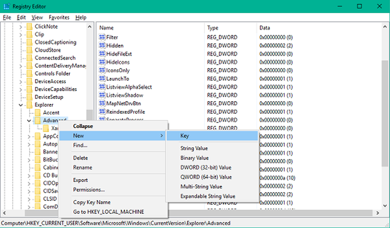Image resolution: width=390 pixels, height=228 pixels.
Task: Expand the ContentDeliveryManager tree node
Action: pyautogui.click(x=21, y=66)
